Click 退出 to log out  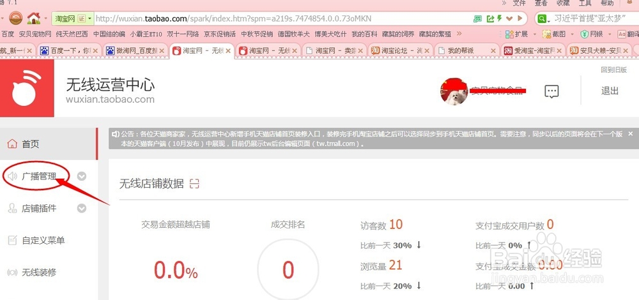[x=610, y=91]
